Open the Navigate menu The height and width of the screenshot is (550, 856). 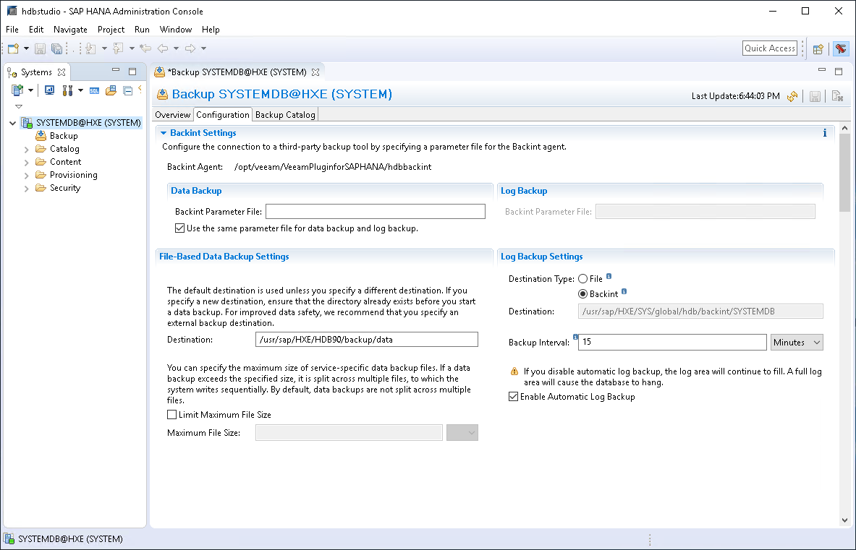(x=70, y=30)
